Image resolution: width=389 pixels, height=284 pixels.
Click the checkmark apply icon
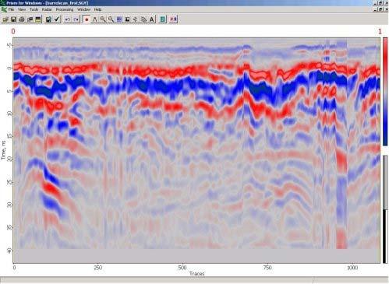click(x=57, y=19)
